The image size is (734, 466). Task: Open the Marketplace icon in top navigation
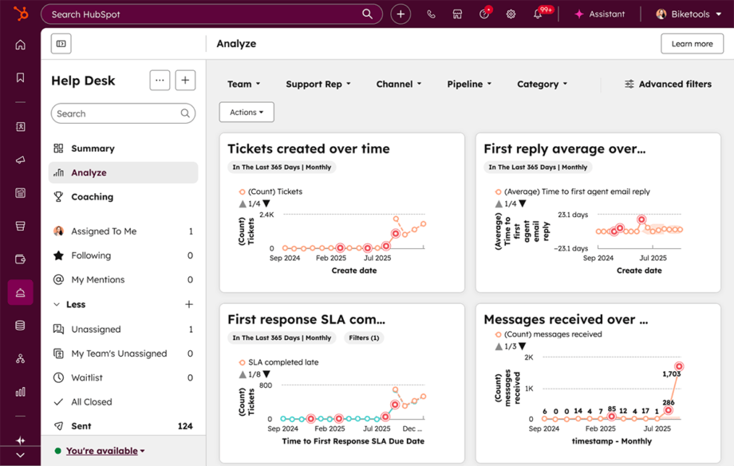(x=457, y=14)
